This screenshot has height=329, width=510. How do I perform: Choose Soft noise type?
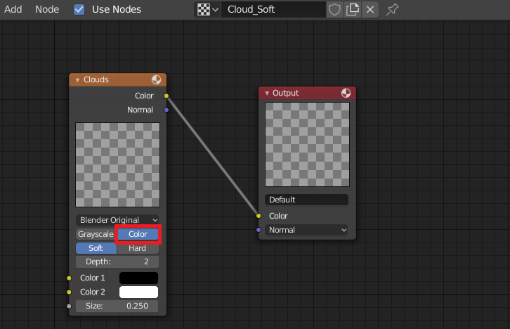[96, 248]
